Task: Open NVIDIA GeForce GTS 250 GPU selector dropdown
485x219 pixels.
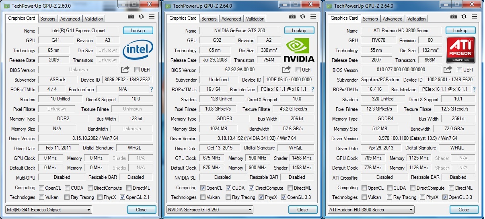Action: 210,210
